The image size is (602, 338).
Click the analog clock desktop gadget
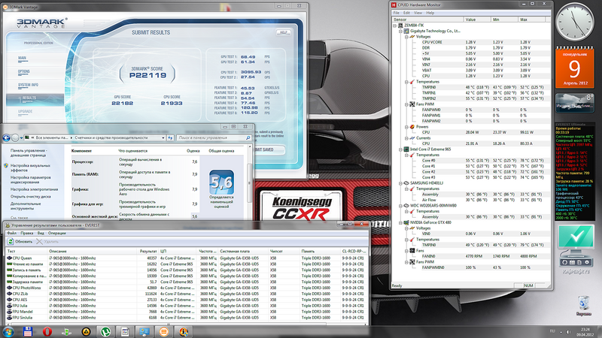(575, 22)
